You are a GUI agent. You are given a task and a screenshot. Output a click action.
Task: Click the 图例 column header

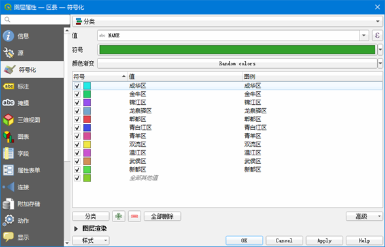point(312,77)
